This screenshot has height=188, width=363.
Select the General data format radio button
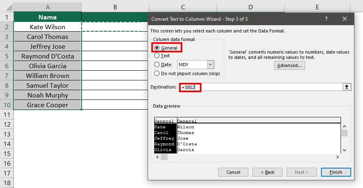point(157,48)
